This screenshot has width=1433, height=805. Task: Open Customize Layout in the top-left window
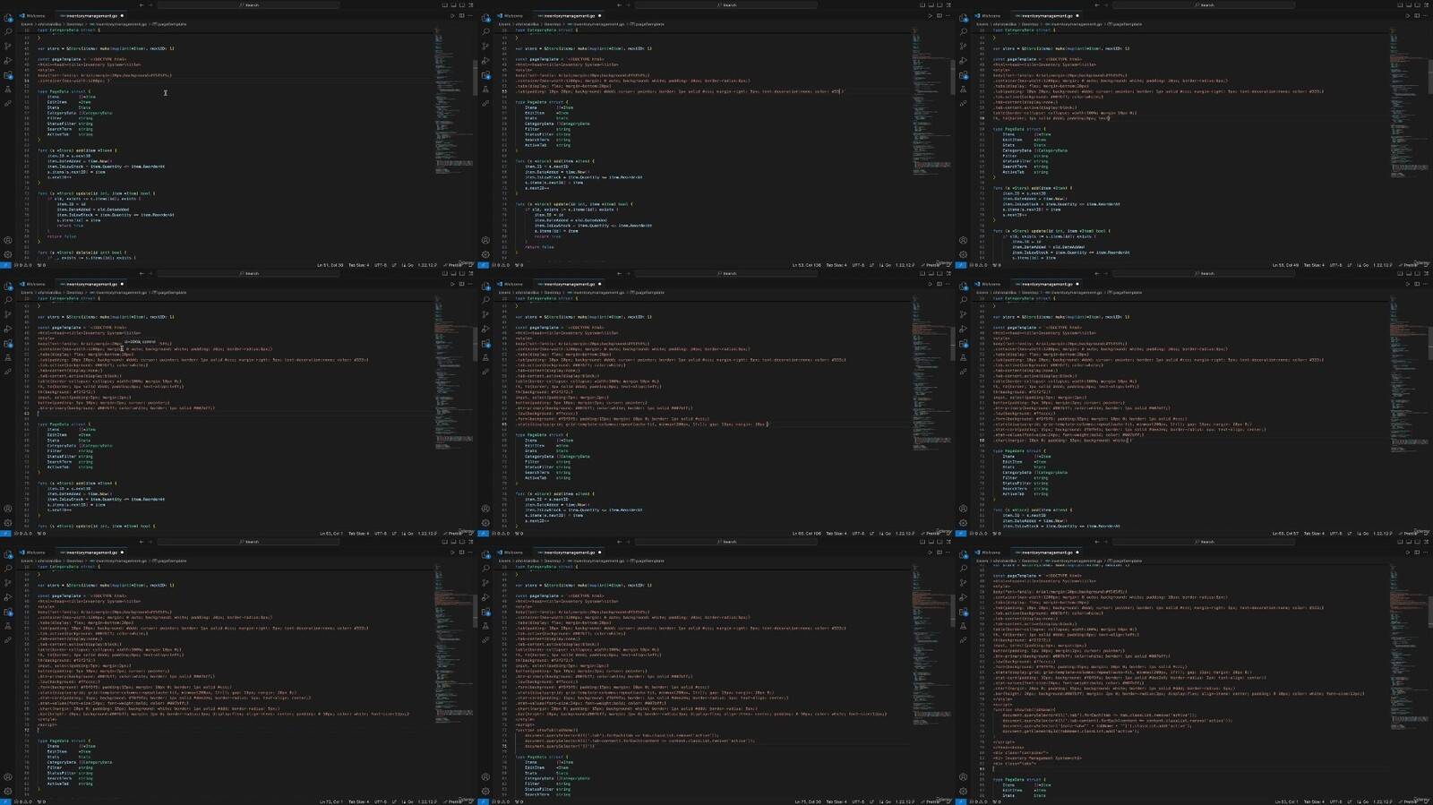471,5
